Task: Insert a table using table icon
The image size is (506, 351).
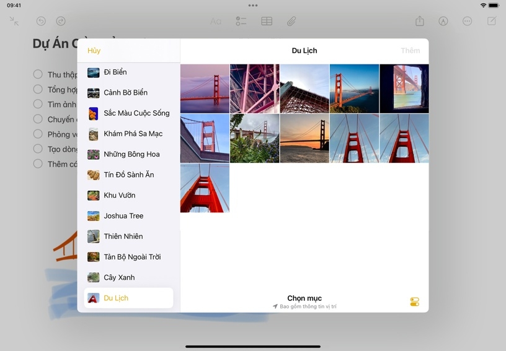Action: coord(267,21)
